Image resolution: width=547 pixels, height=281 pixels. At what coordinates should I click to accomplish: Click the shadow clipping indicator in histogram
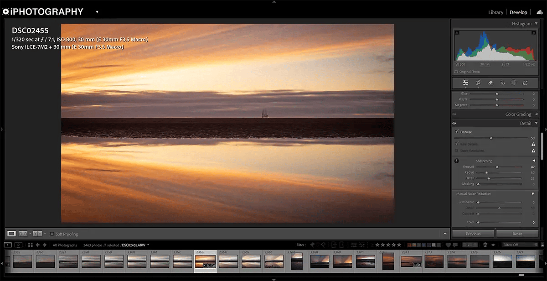[x=457, y=33]
